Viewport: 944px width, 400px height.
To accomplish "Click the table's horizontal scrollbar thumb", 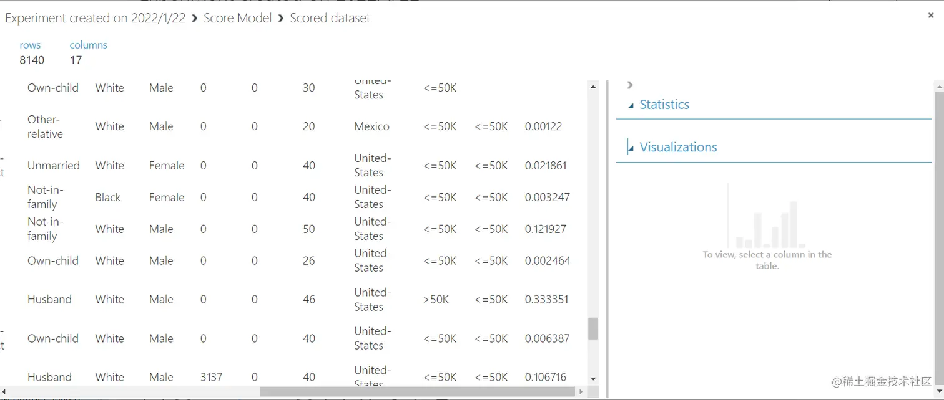I will tap(417, 392).
